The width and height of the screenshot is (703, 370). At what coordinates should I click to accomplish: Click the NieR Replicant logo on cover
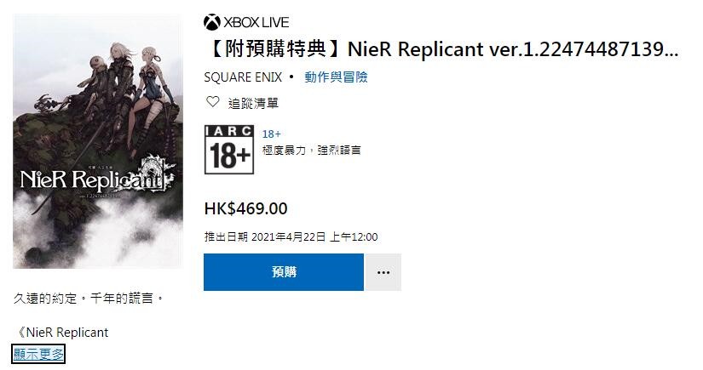[97, 178]
